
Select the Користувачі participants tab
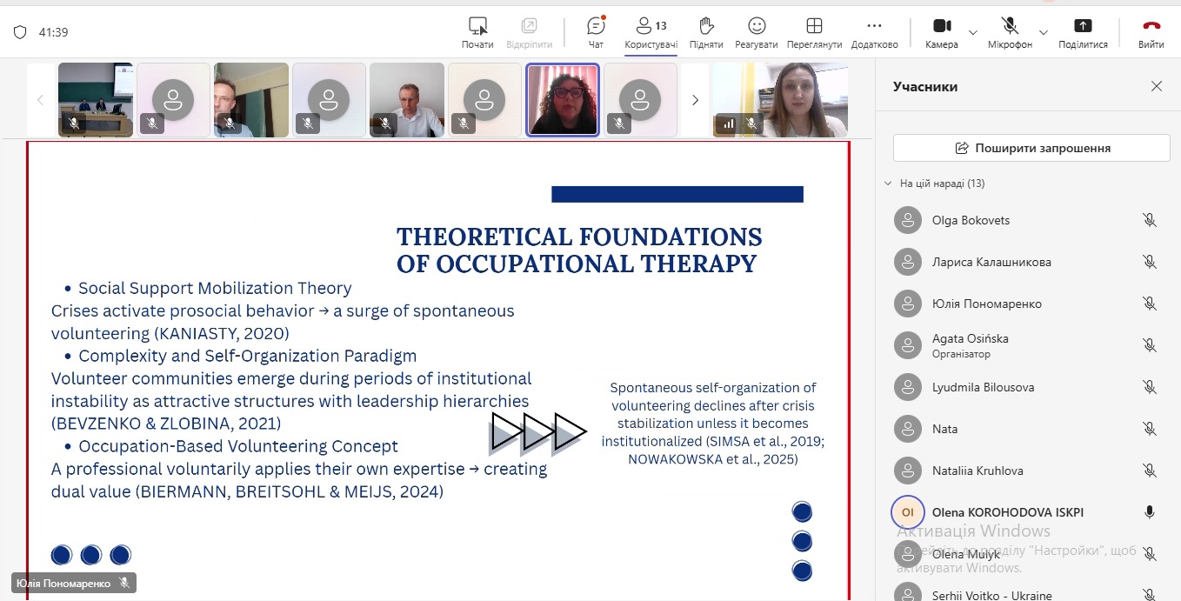point(651,32)
